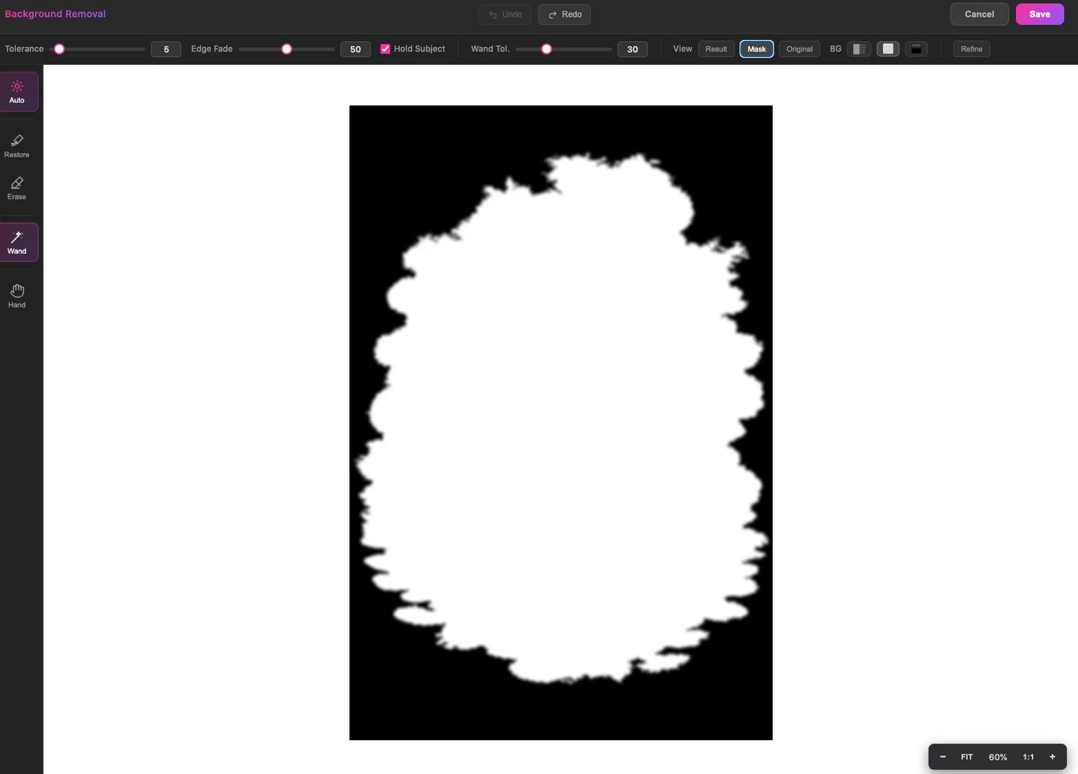Choose the white BG swatch
Viewport: 1078px width, 774px height.
[888, 49]
